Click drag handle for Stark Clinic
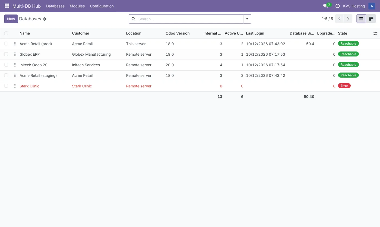The height and width of the screenshot is (227, 380). [x=15, y=86]
